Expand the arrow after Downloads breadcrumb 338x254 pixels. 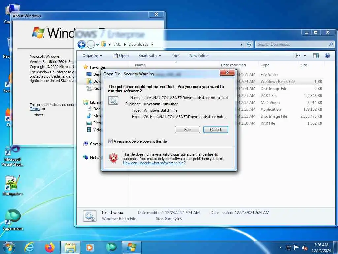(x=152, y=44)
